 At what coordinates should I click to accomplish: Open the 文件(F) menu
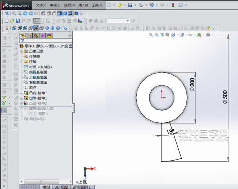click(41, 5)
